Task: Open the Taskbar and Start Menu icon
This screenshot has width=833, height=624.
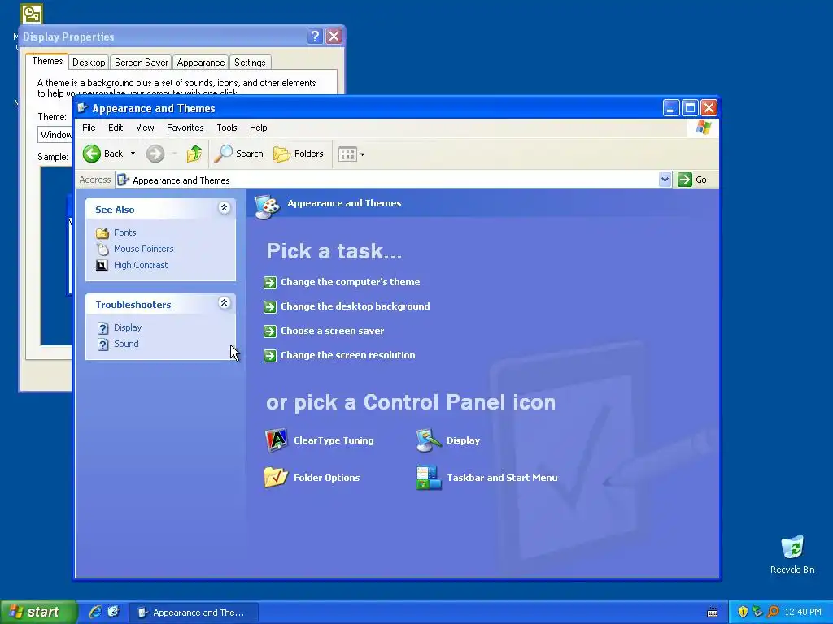Action: [x=429, y=478]
